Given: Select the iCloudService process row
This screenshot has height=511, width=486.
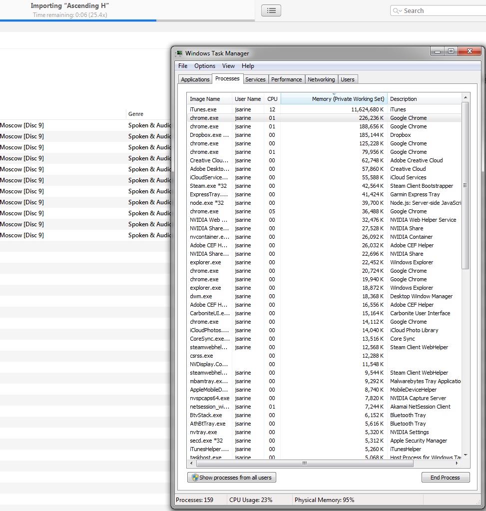Looking at the screenshot, I should pos(324,177).
